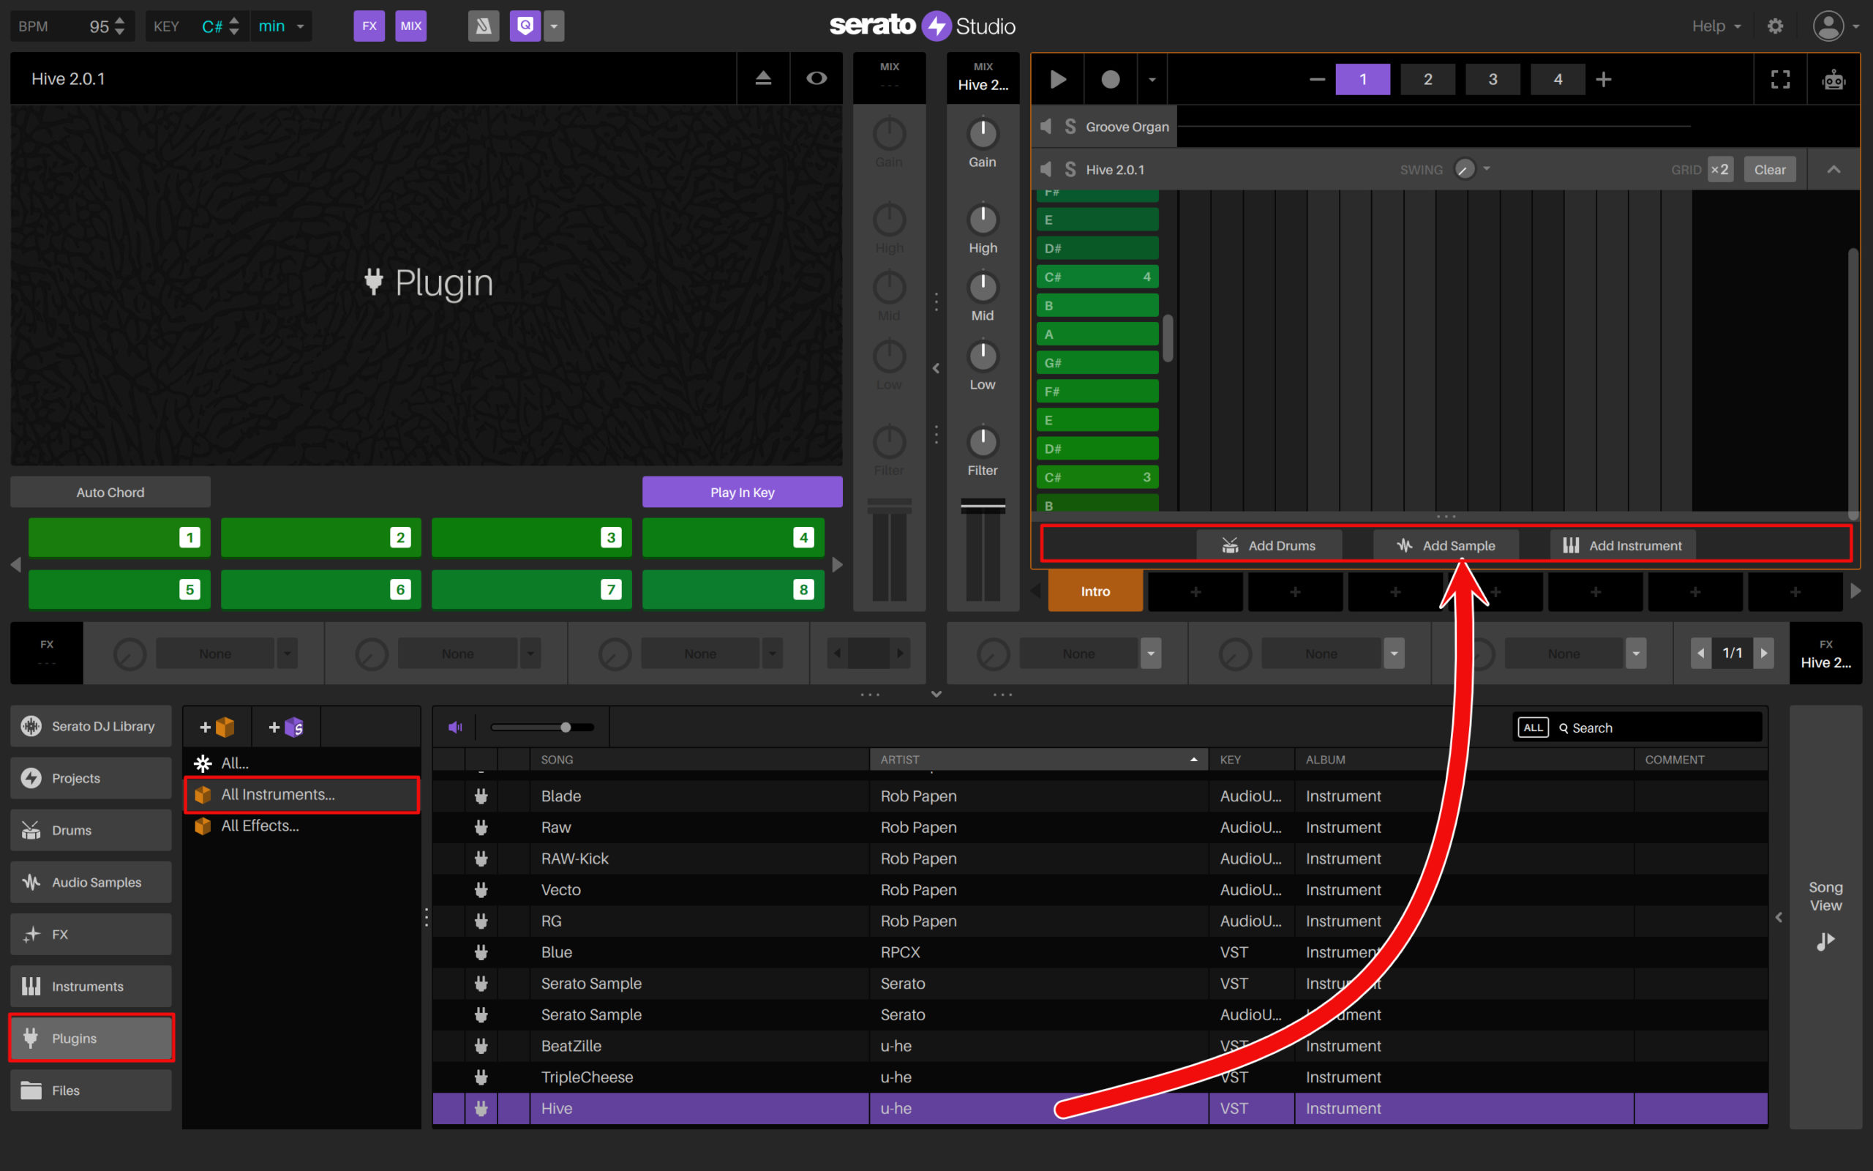This screenshot has width=1873, height=1171.
Task: Open the key dropdown showing min
Action: coord(280,26)
